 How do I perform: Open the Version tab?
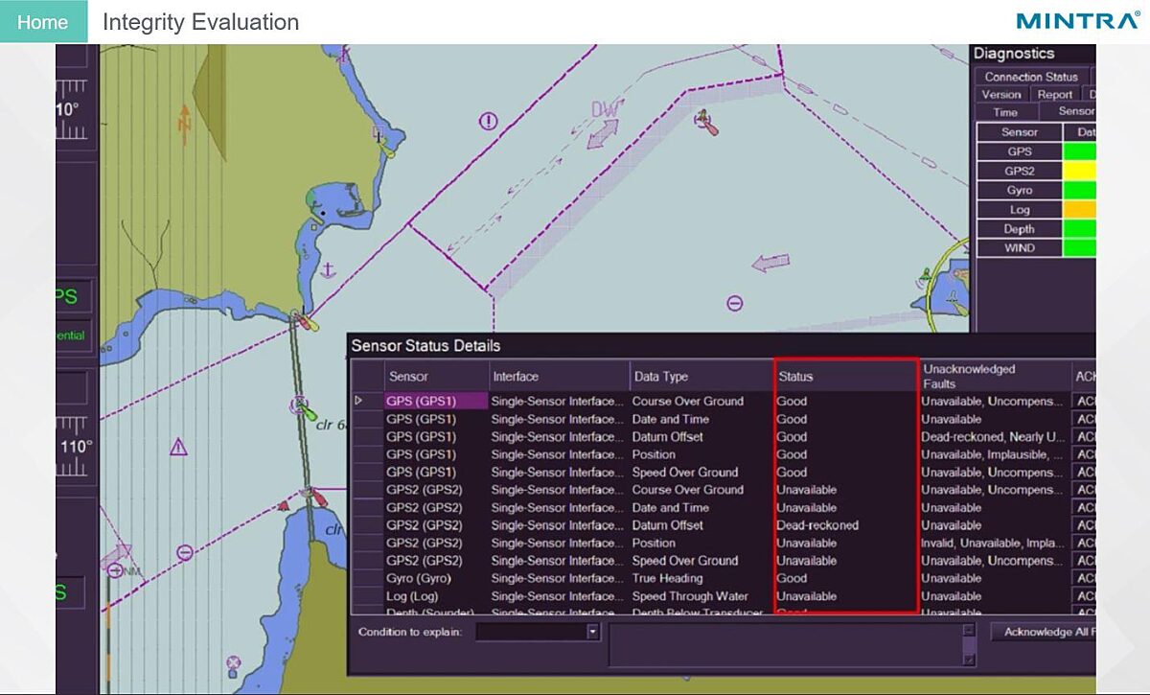point(1001,94)
